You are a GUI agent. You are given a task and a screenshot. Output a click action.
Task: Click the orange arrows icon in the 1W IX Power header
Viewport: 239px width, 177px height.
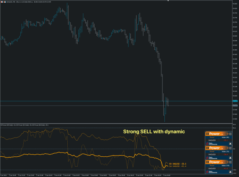tap(228, 162)
